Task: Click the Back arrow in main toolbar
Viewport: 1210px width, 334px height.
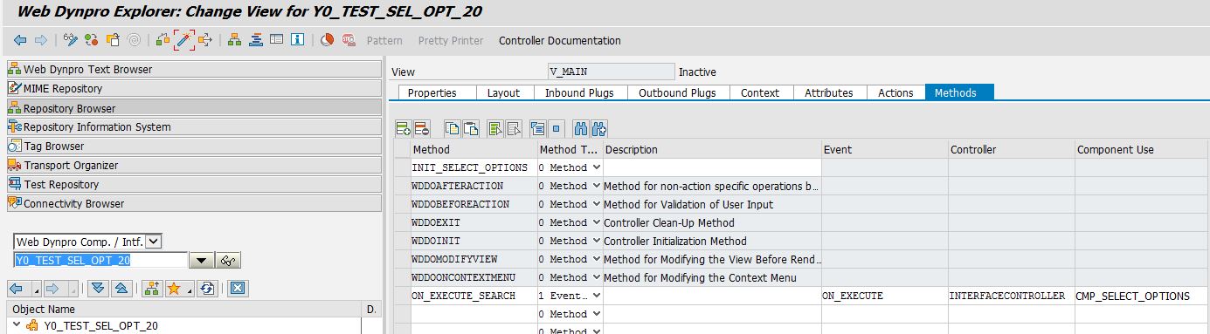Action: coord(20,40)
